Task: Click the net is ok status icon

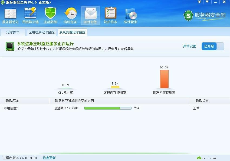Action: click(x=199, y=158)
